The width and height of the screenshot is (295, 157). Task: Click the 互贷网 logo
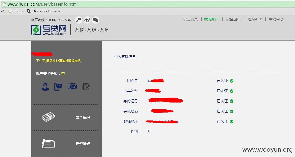(x=49, y=30)
